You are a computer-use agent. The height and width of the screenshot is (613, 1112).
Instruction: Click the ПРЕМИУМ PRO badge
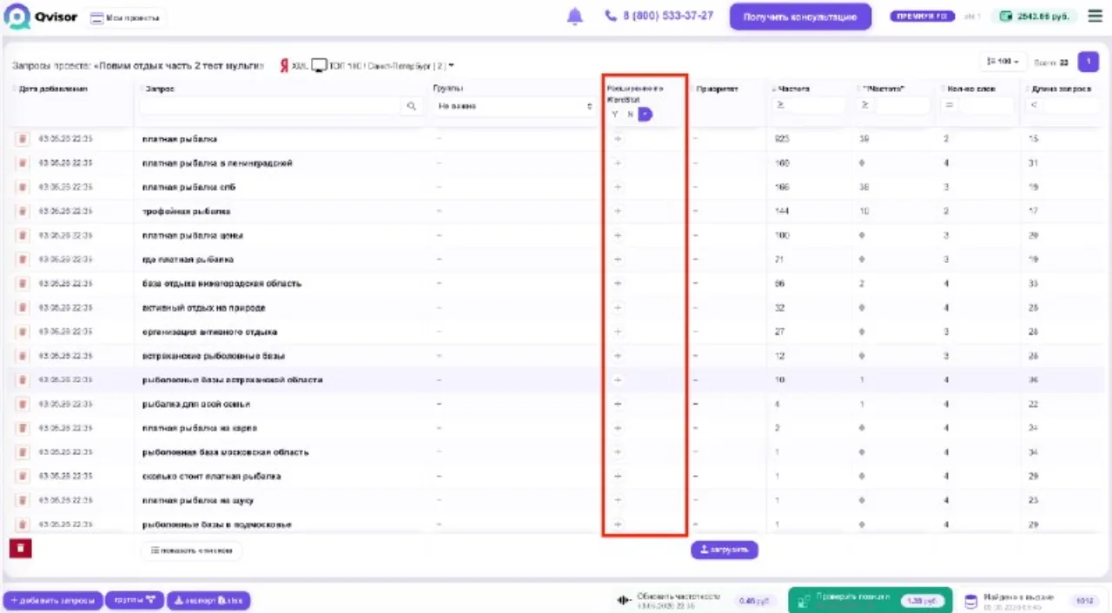[x=922, y=16]
